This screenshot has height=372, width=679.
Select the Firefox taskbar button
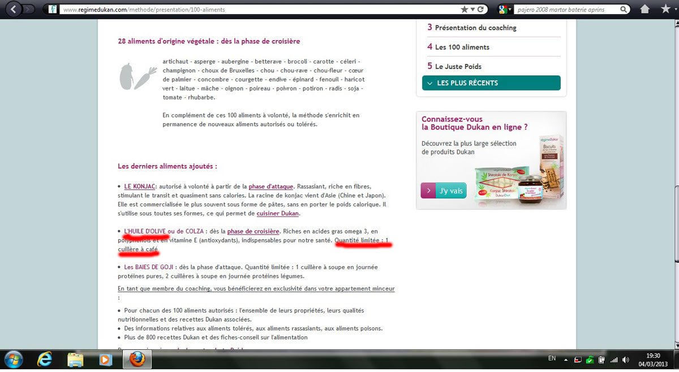136,360
